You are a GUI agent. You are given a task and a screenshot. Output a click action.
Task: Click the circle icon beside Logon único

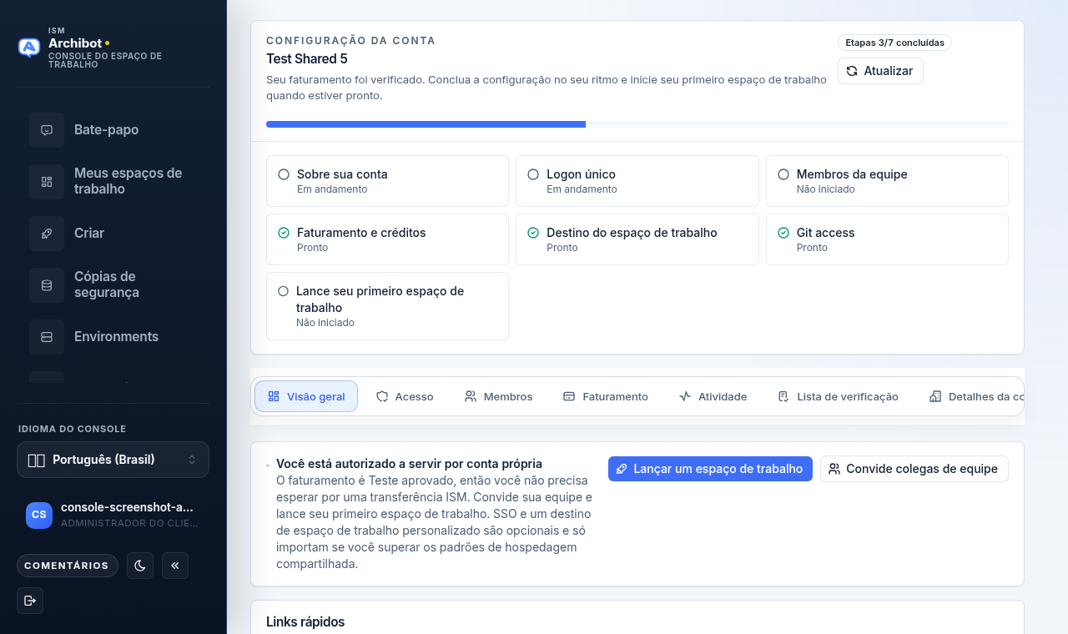(x=533, y=174)
